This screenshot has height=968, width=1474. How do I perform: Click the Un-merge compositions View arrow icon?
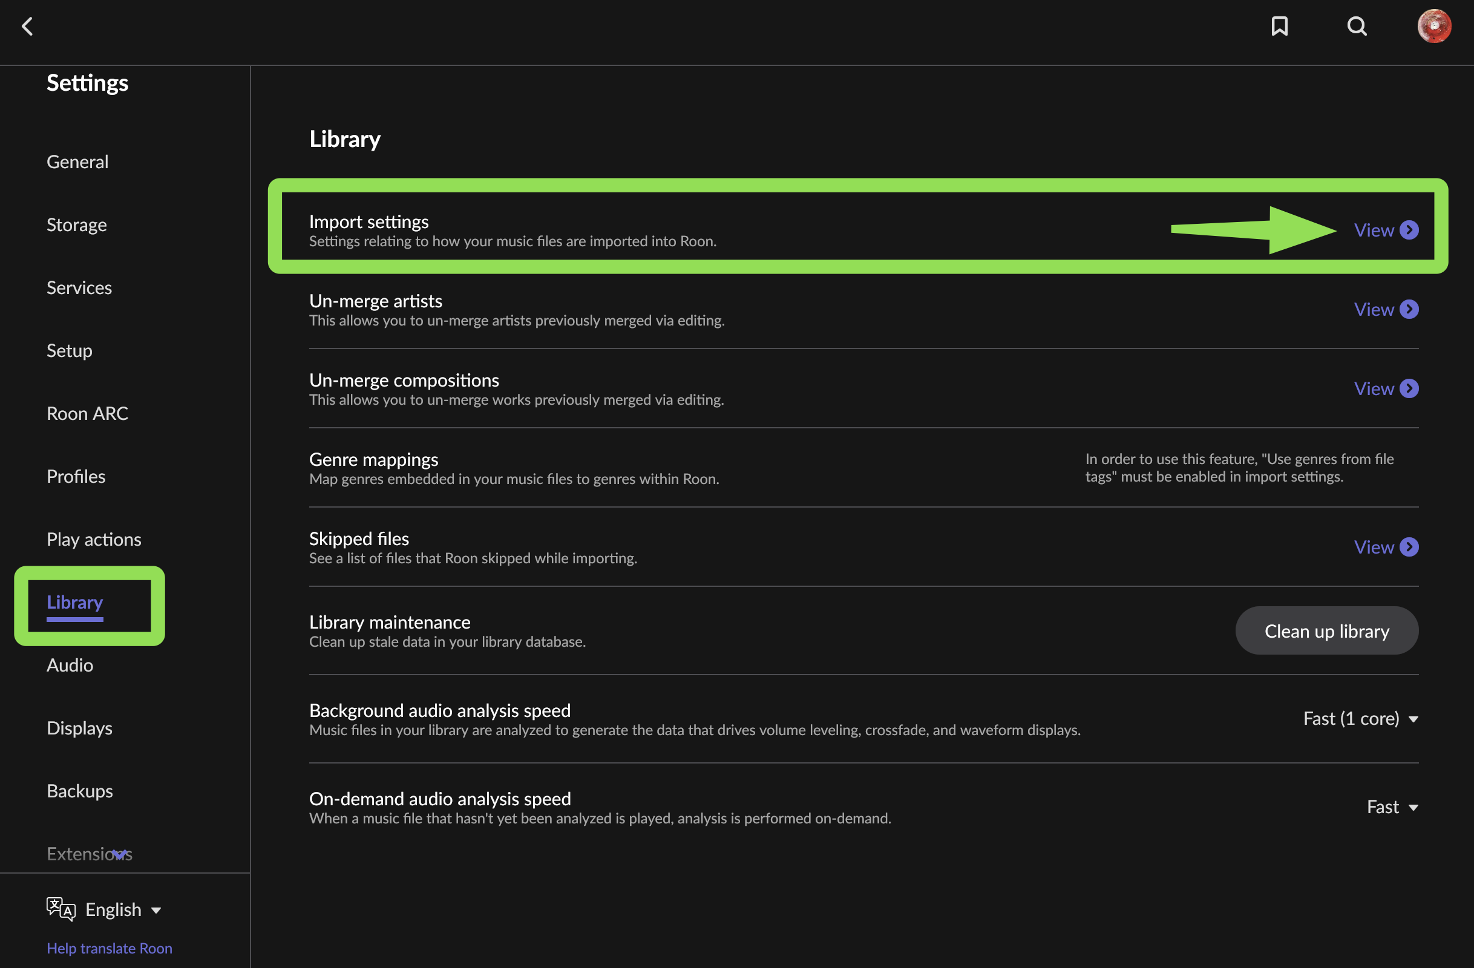click(x=1410, y=388)
